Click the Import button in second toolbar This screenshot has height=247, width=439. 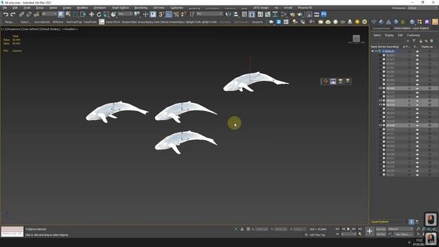(25, 22)
